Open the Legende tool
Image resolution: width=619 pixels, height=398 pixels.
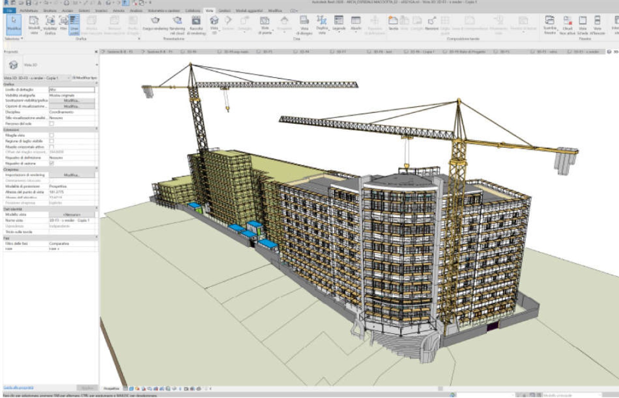click(339, 21)
